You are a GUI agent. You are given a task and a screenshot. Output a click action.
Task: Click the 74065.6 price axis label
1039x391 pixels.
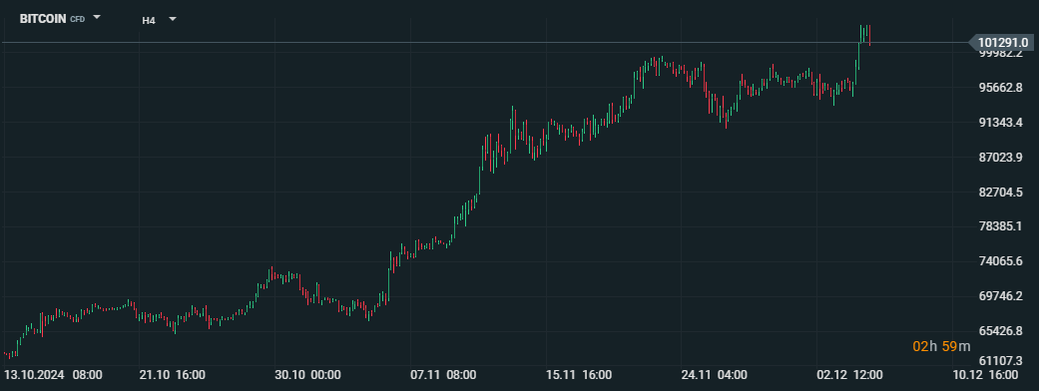tap(1000, 260)
